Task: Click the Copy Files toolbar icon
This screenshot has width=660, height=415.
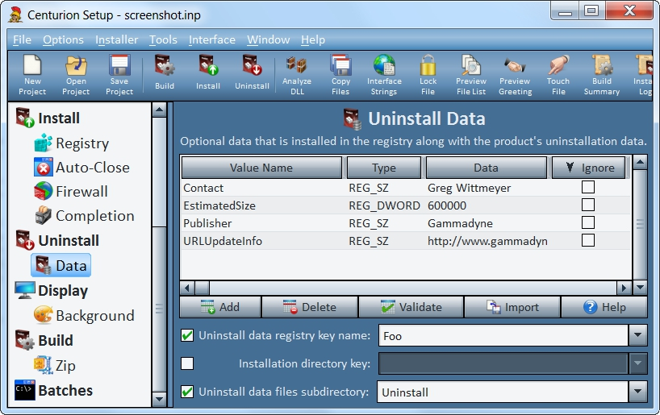Action: (340, 75)
